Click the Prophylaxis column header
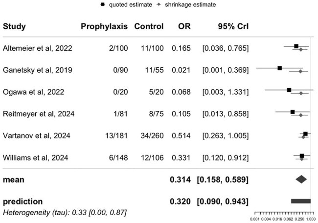The width and height of the screenshot is (318, 223). (x=104, y=26)
